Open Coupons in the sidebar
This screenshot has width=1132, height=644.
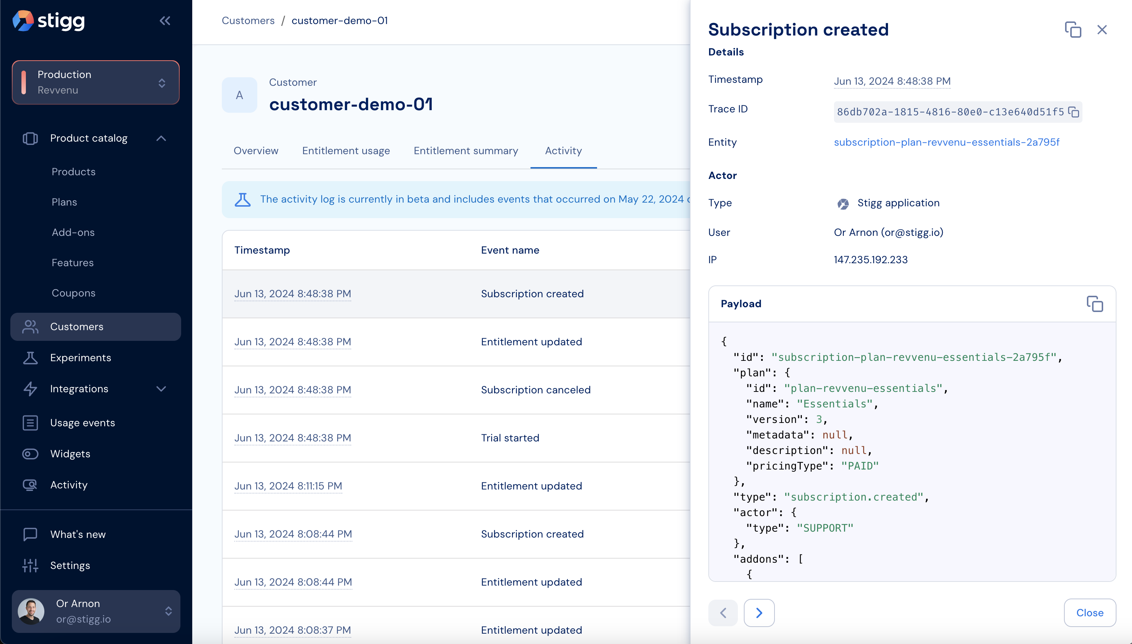74,293
